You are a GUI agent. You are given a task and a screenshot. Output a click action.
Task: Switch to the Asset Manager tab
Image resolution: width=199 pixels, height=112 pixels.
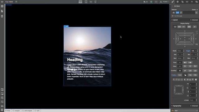coord(197,2)
